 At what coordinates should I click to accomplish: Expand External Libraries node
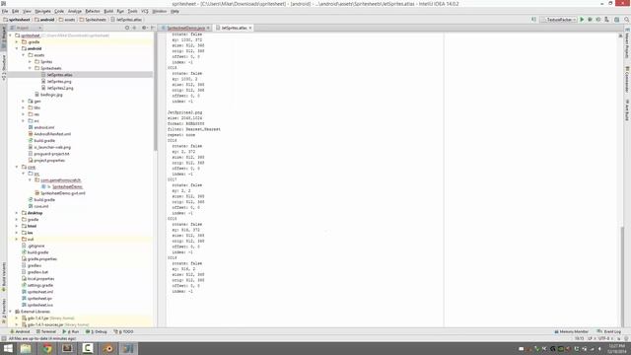tap(11, 312)
